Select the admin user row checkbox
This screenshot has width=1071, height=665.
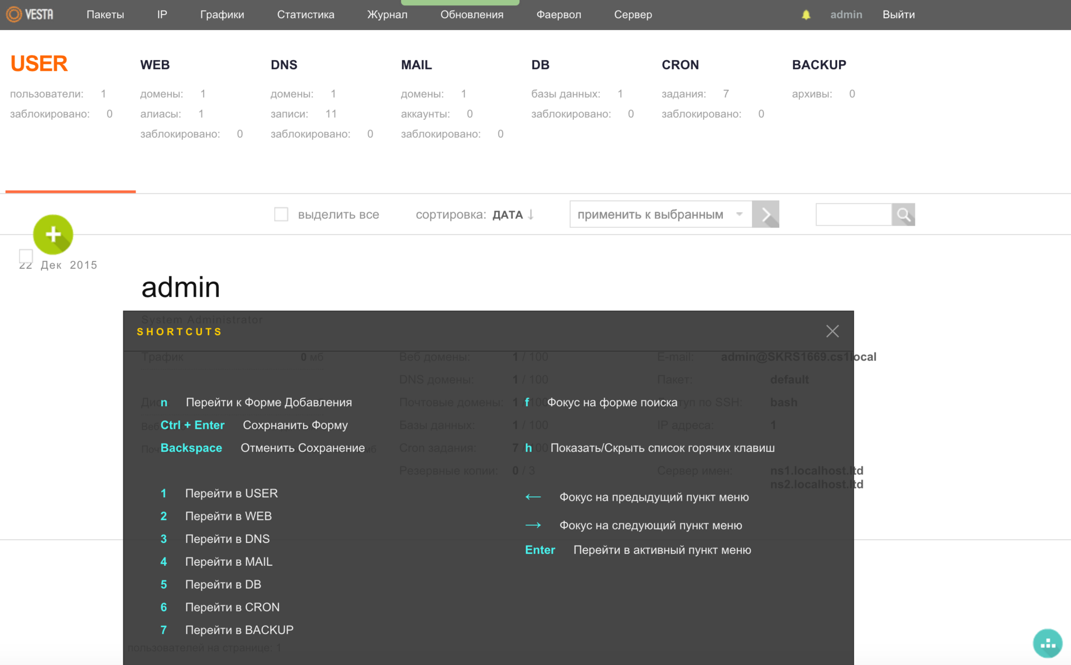point(26,256)
